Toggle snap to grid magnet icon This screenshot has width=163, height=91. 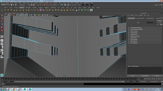pyautogui.click(x=38, y=5)
